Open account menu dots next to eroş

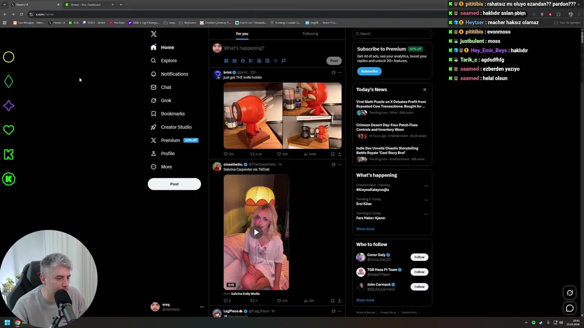(202, 307)
